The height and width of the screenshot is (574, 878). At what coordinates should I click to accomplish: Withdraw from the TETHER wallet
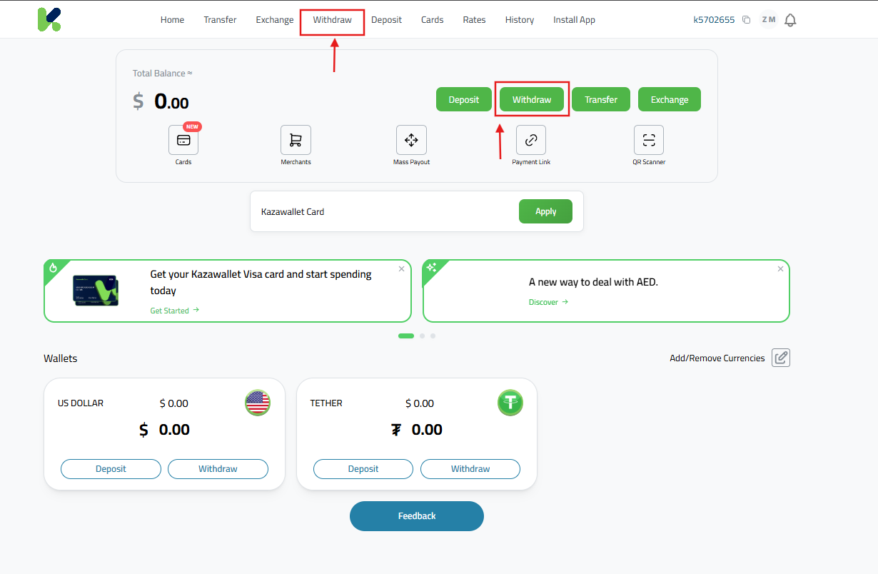click(470, 468)
